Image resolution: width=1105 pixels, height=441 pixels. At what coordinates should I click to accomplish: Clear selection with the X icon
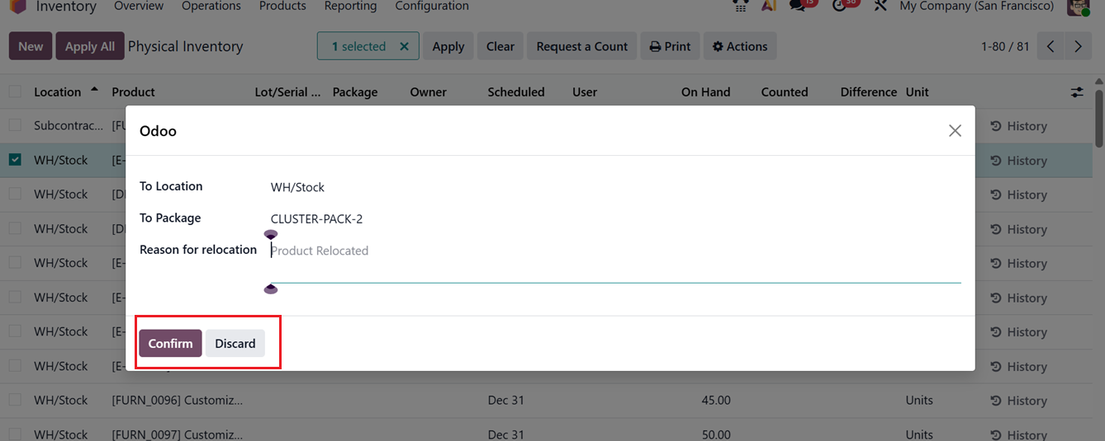tap(404, 46)
